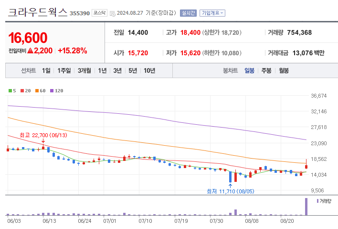The width and height of the screenshot is (338, 229).
Task: Click the 상한가 18,720 text
Action: (222, 32)
